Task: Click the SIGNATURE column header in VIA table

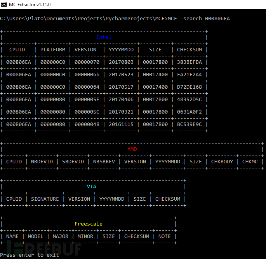Action: [x=45, y=199]
